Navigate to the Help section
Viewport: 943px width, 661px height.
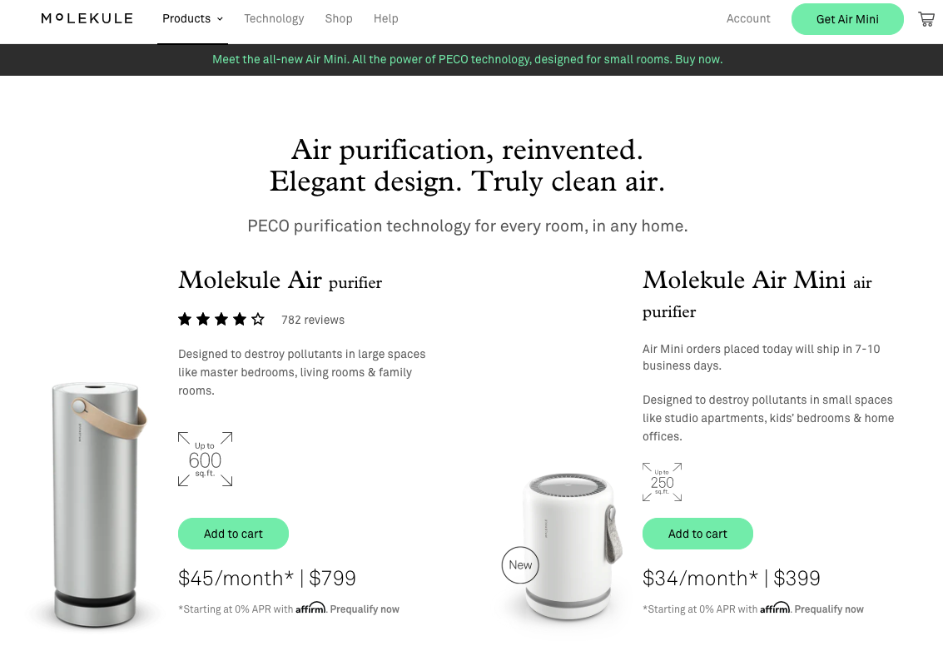385,18
